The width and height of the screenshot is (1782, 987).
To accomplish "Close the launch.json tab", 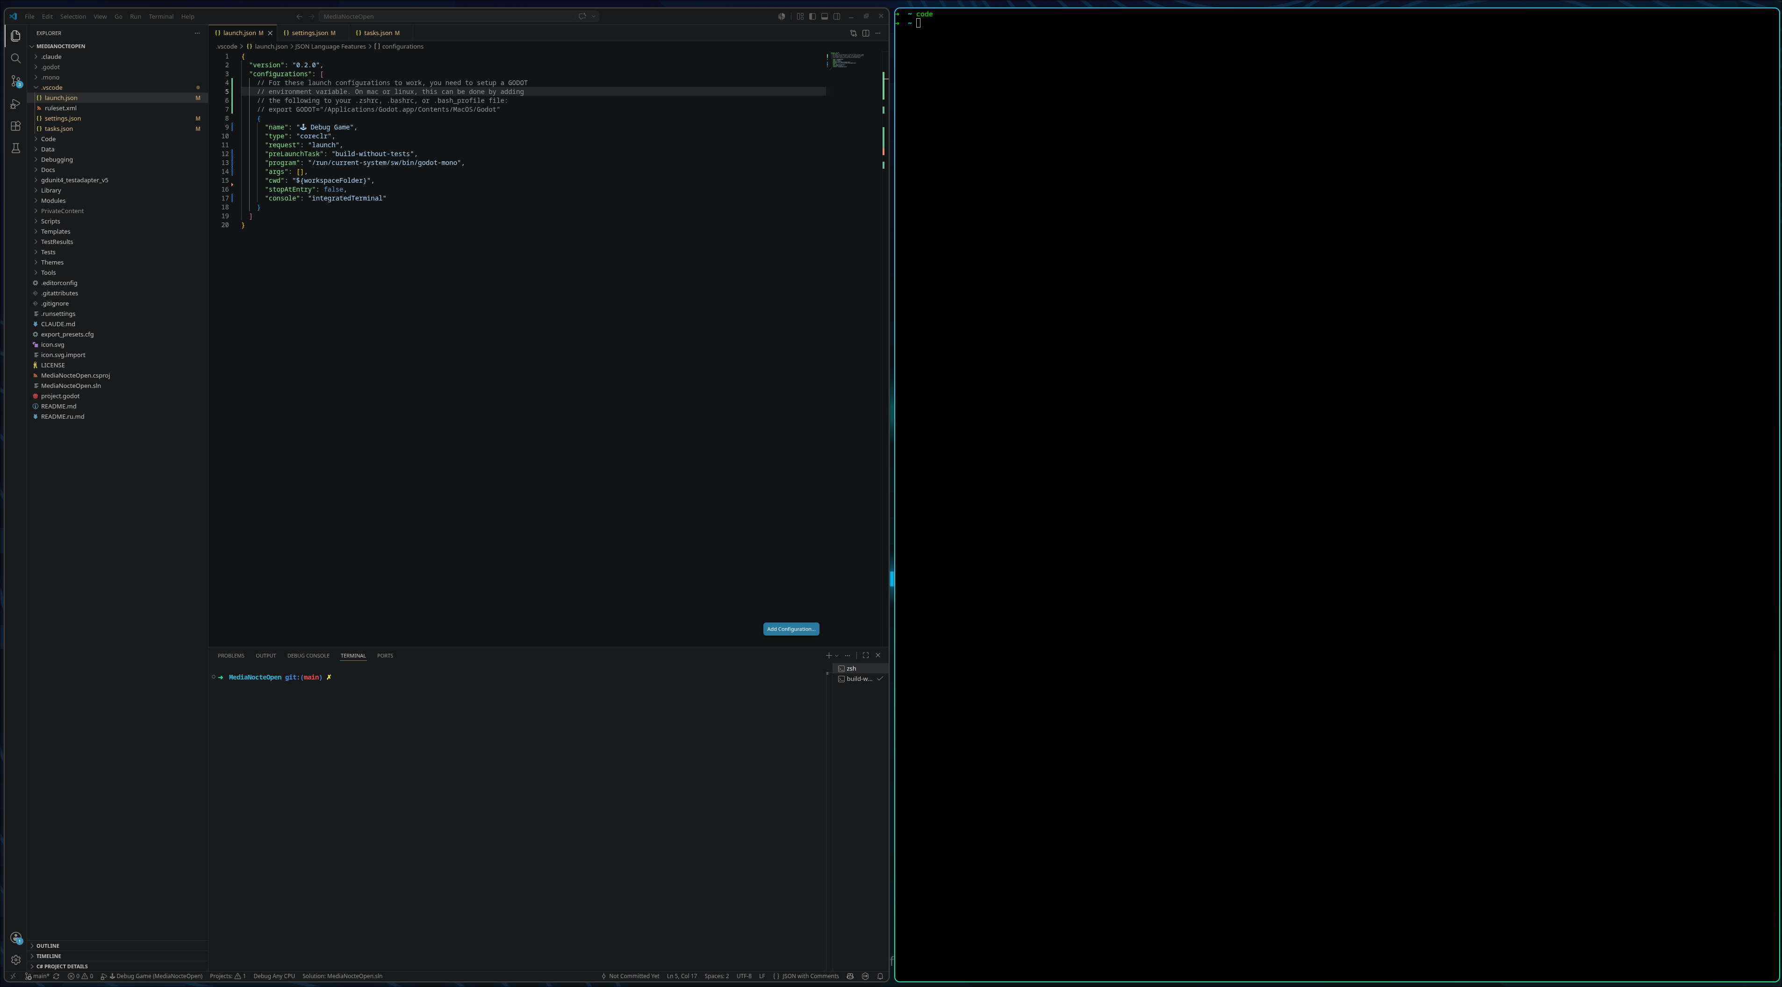I will [270, 33].
